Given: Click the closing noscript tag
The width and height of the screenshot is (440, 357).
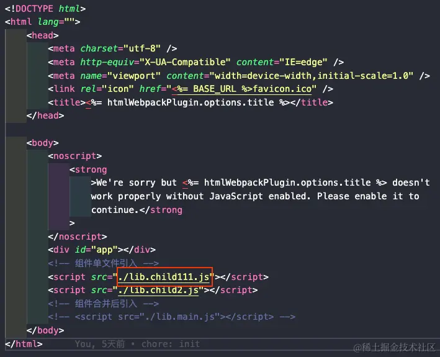Looking at the screenshot, I should 78,237.
